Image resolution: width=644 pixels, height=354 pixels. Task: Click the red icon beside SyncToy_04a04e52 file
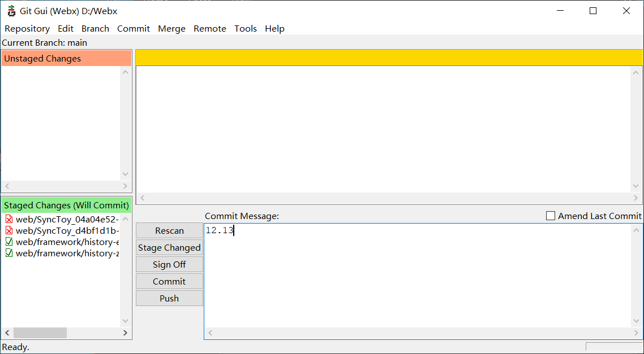[x=9, y=220]
